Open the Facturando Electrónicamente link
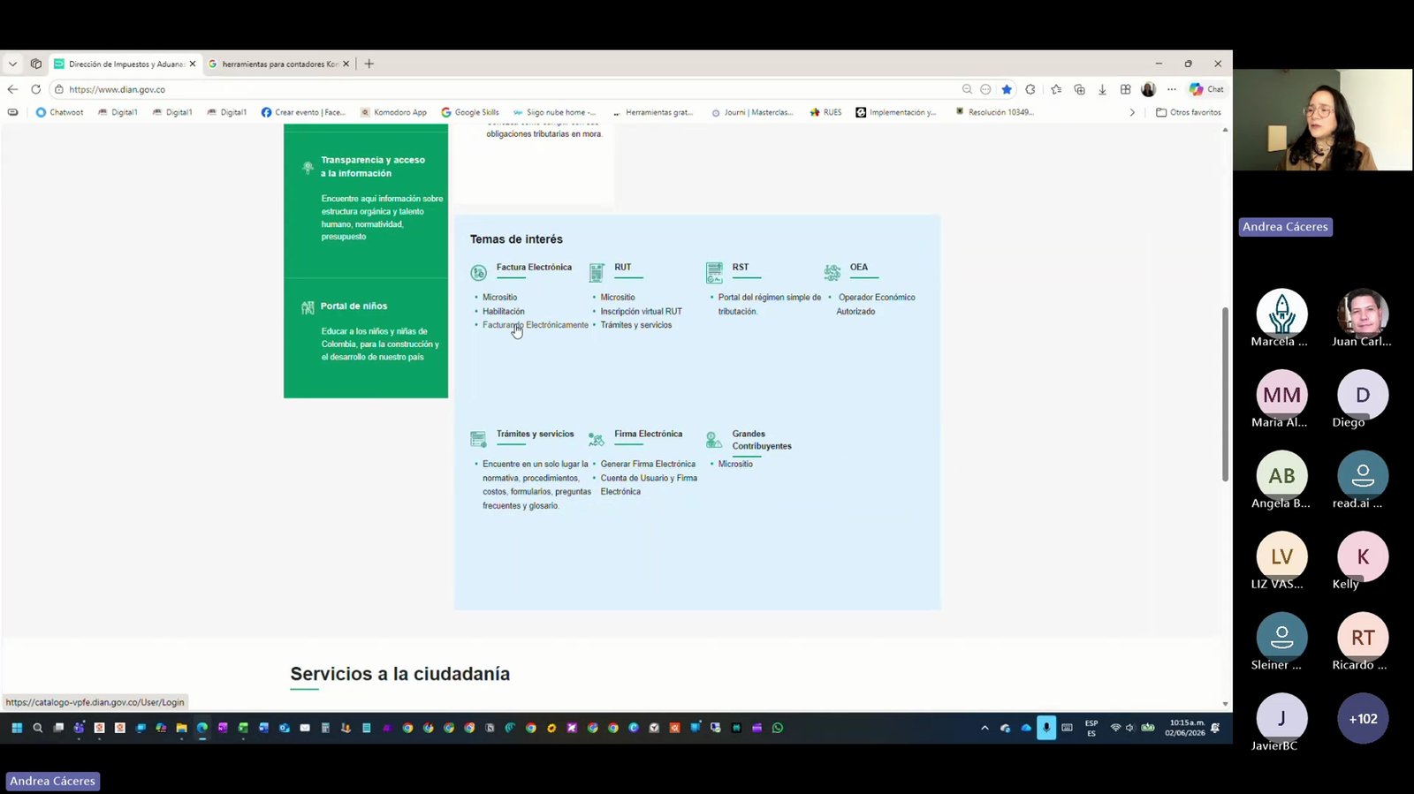Viewport: 1414px width, 794px height. pyautogui.click(x=536, y=325)
